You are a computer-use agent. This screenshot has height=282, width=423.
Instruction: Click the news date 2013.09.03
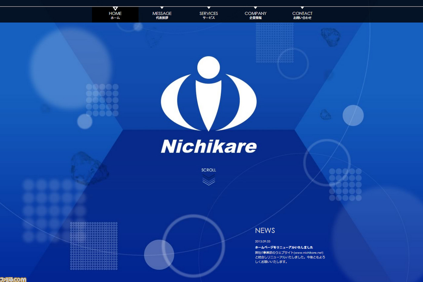point(263,241)
